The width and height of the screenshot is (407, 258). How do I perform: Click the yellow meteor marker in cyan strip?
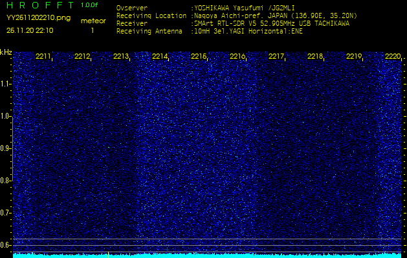coord(108,255)
